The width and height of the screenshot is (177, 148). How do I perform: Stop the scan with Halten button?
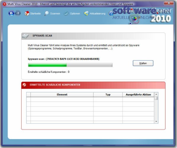coord(143,63)
